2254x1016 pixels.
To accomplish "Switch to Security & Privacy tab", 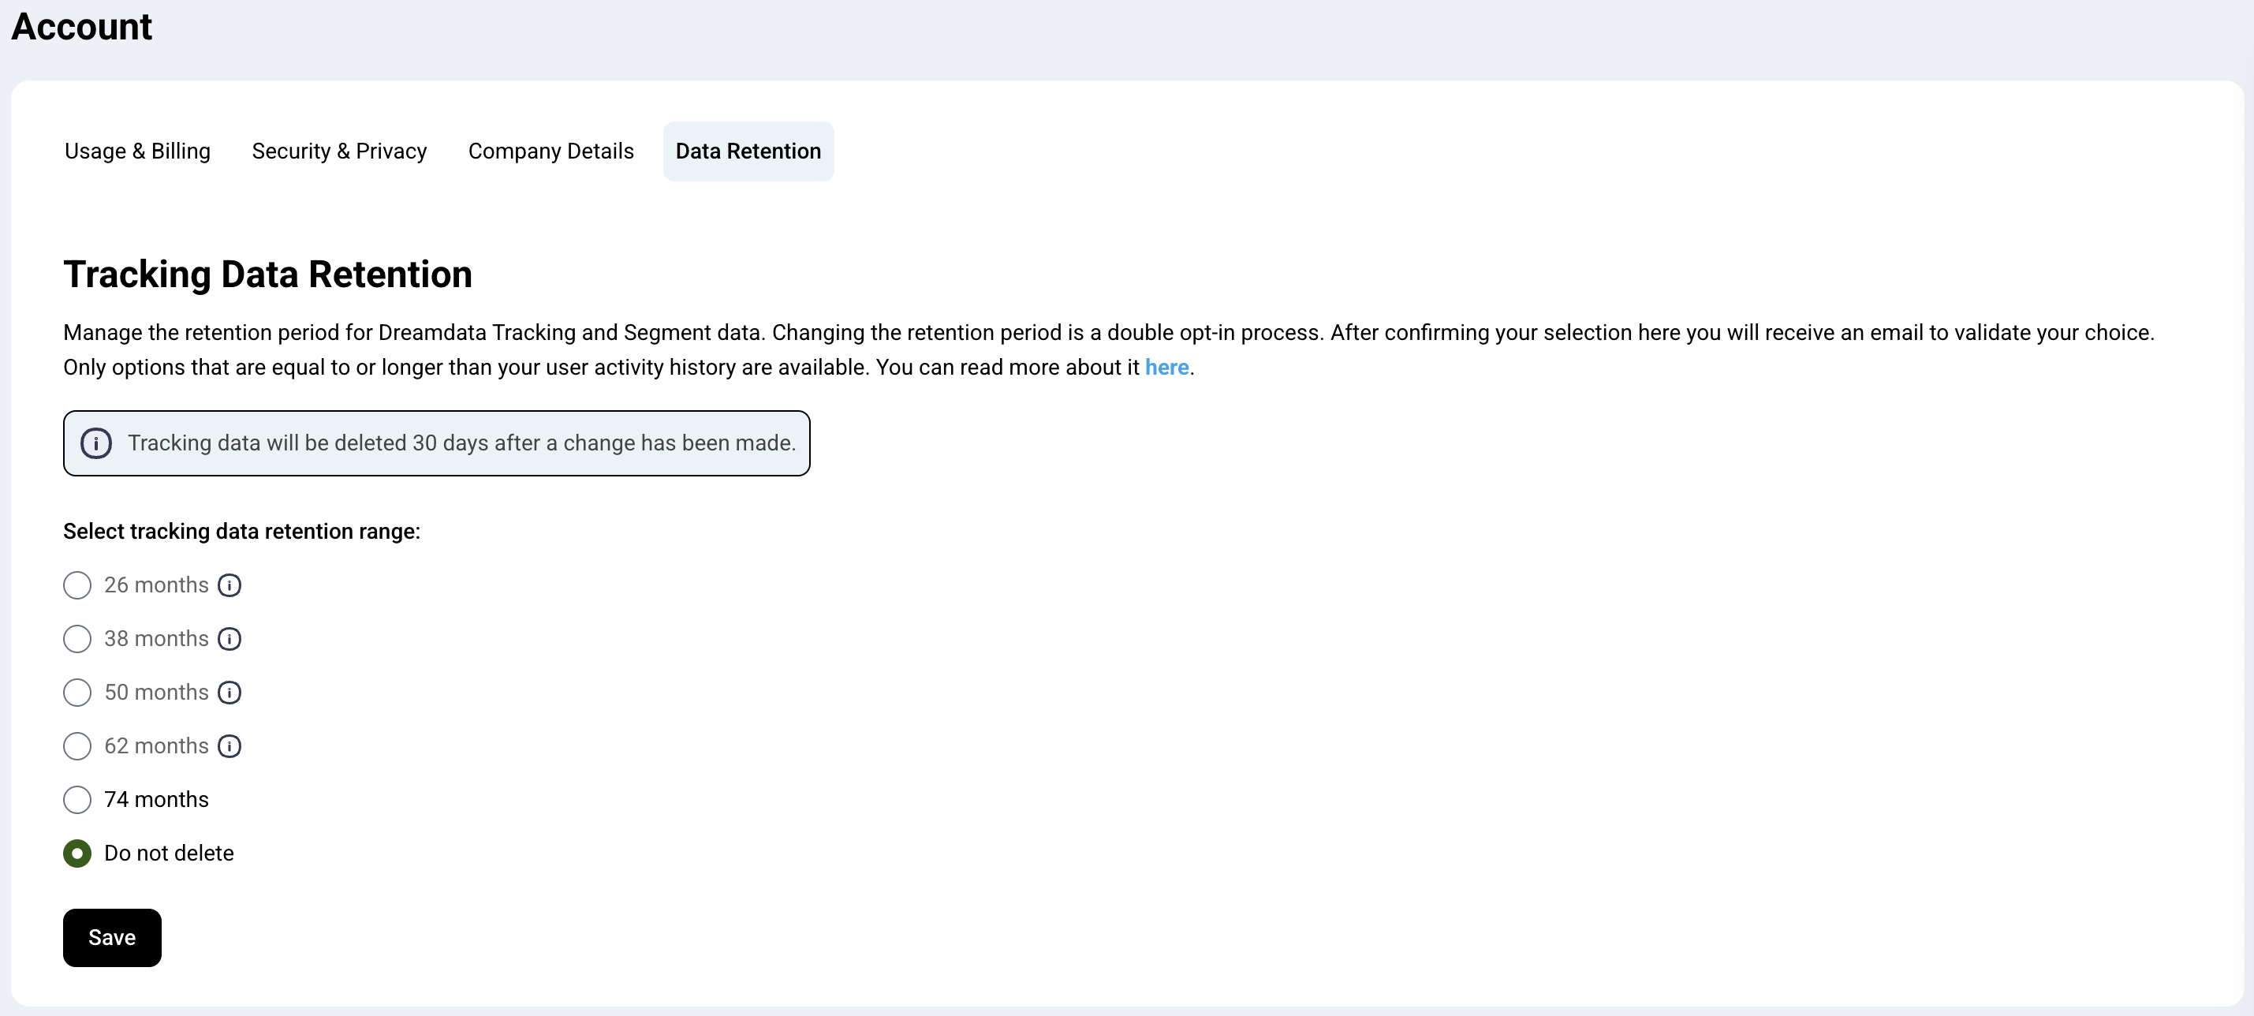I will coord(339,151).
